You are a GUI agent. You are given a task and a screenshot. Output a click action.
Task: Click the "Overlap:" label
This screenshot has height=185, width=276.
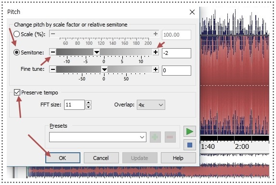pyautogui.click(x=124, y=105)
